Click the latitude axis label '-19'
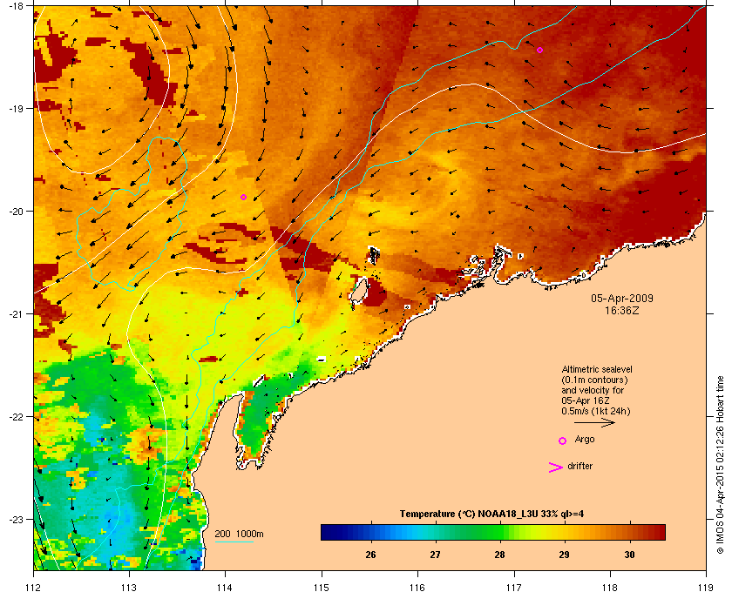 click(x=17, y=108)
